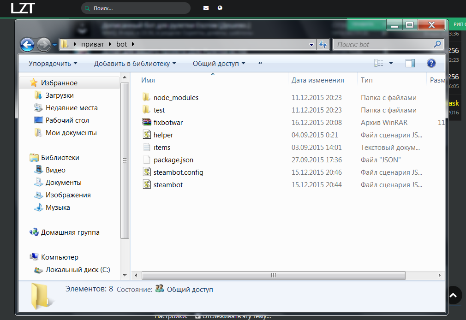
Task: Open 'Музыка' library
Action: point(58,207)
